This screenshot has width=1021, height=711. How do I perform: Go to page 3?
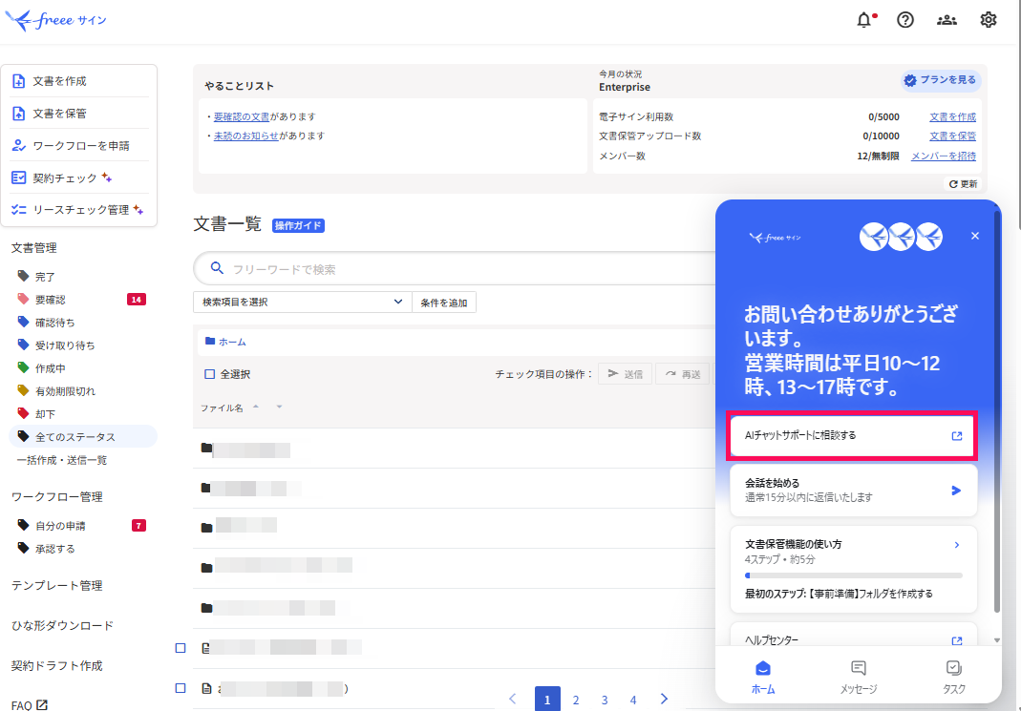pyautogui.click(x=605, y=700)
